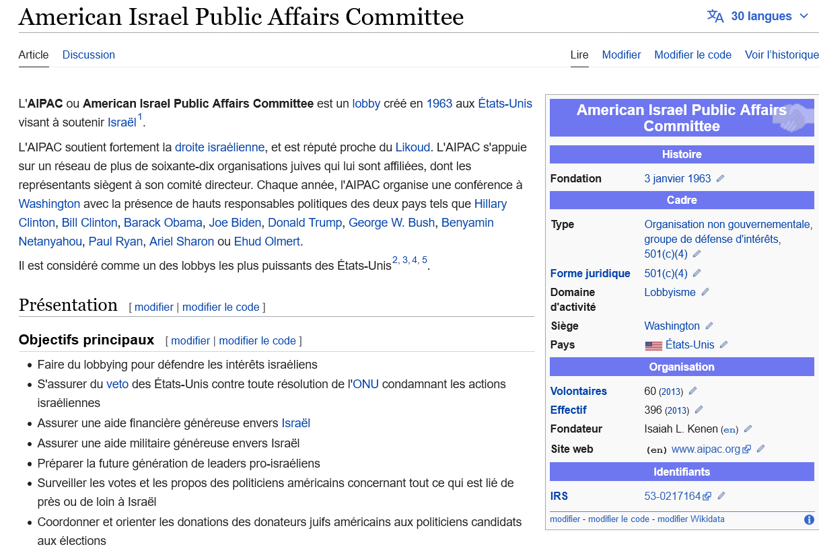This screenshot has width=819, height=553.
Task: Click the handshake image in infobox header
Action: [x=793, y=118]
